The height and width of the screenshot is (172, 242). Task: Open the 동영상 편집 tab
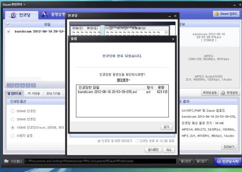53,14
